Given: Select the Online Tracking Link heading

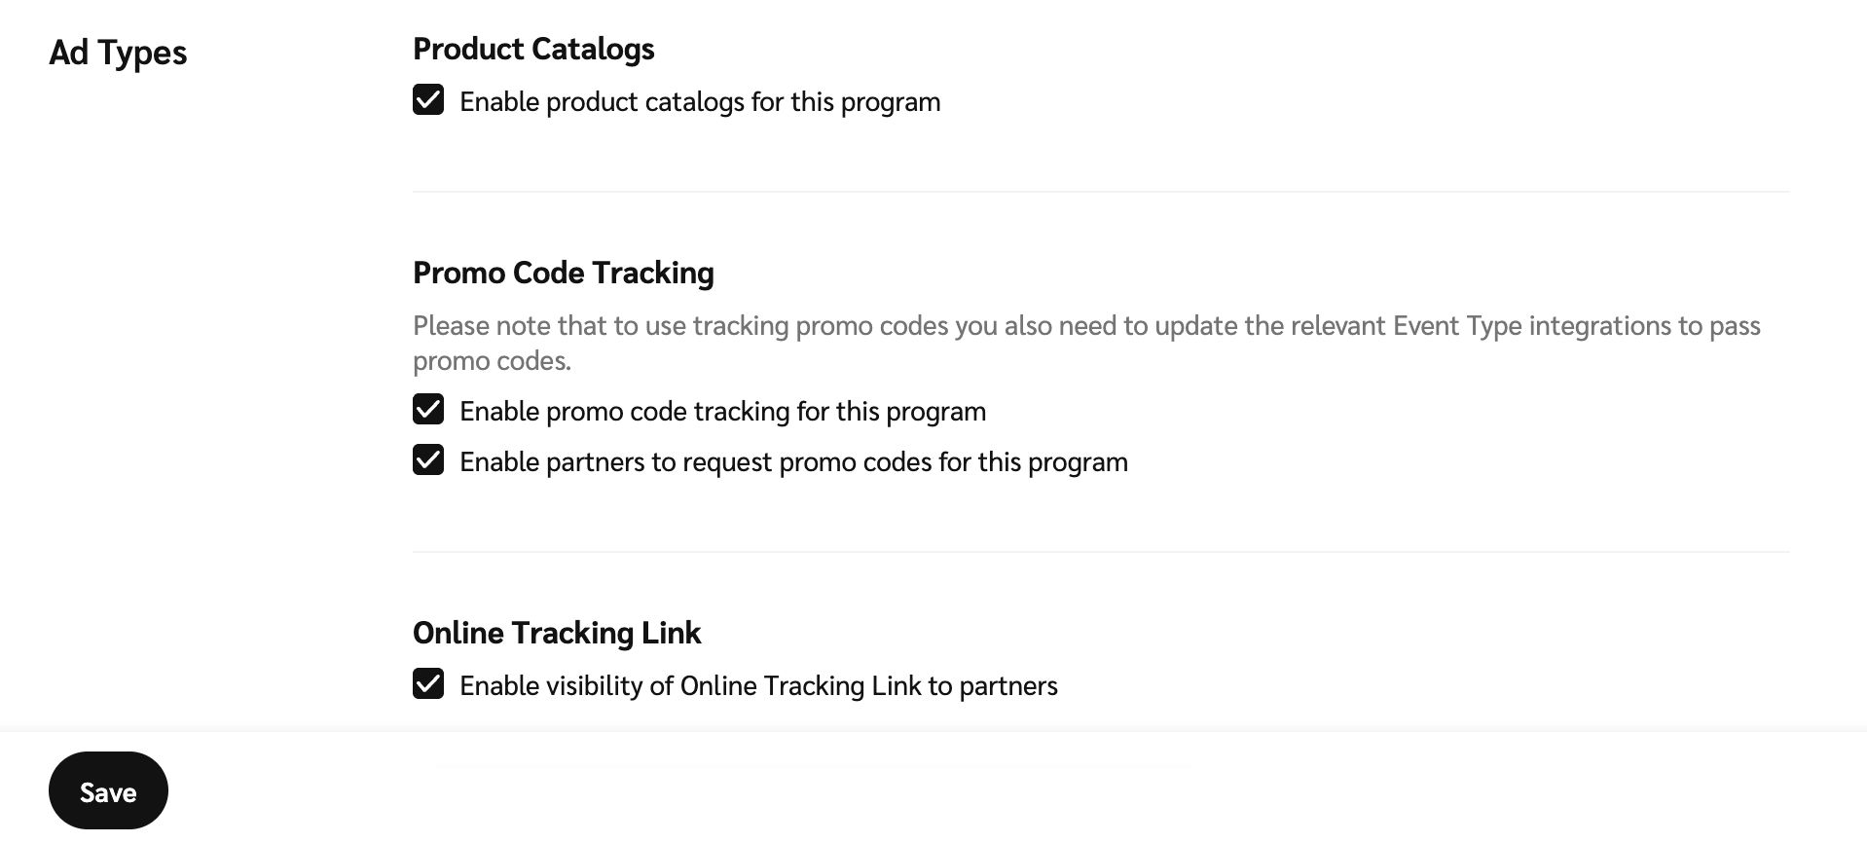Looking at the screenshot, I should coord(556,633).
